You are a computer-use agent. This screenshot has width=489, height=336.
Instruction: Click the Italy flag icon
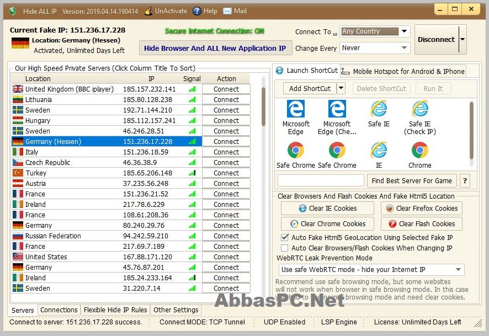click(18, 152)
